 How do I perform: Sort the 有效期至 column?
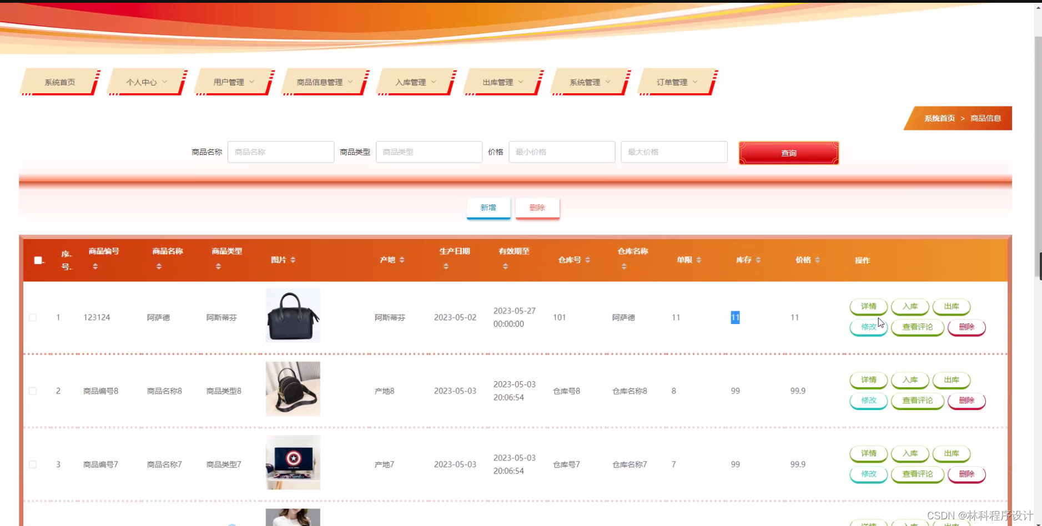tap(505, 266)
